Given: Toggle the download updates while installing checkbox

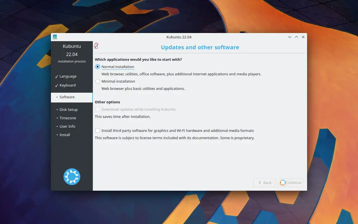Looking at the screenshot, I should coord(98,109).
